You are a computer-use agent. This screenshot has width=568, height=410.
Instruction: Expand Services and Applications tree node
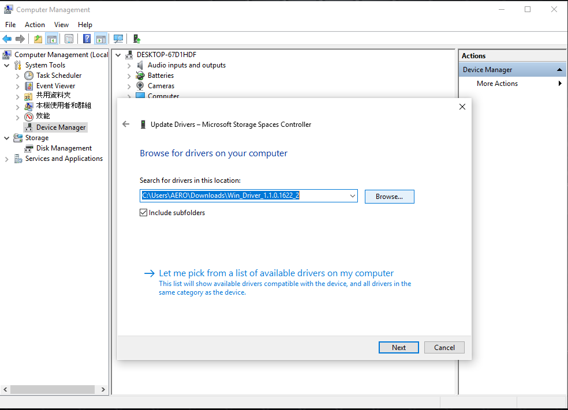coord(7,159)
